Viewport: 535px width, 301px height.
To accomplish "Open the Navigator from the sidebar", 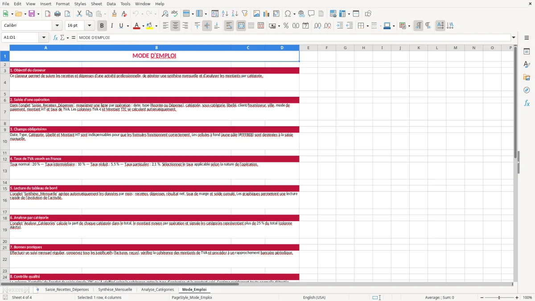I will (527, 90).
